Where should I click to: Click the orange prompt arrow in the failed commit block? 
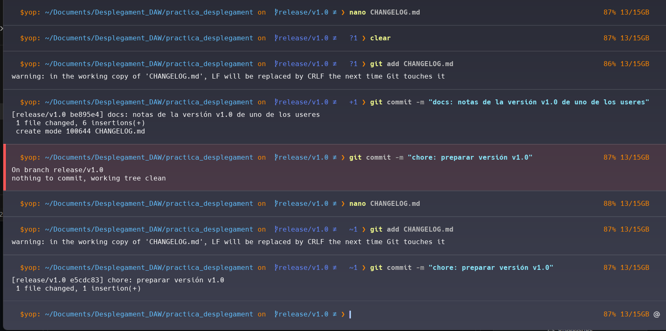[343, 158]
